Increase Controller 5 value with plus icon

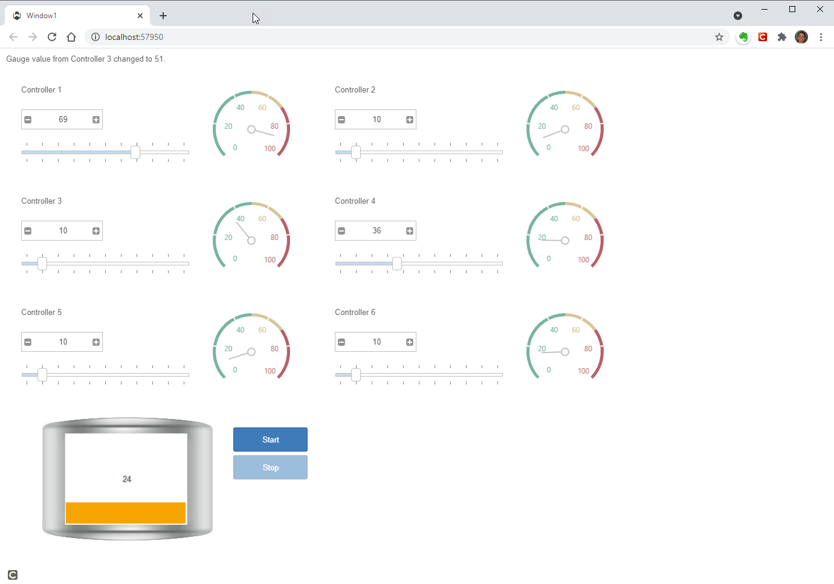click(96, 342)
